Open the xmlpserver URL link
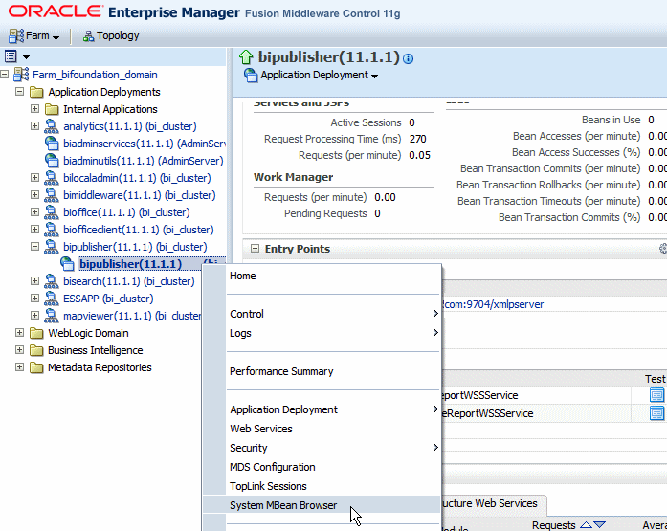Screen dimensions: 667x531 [493, 304]
